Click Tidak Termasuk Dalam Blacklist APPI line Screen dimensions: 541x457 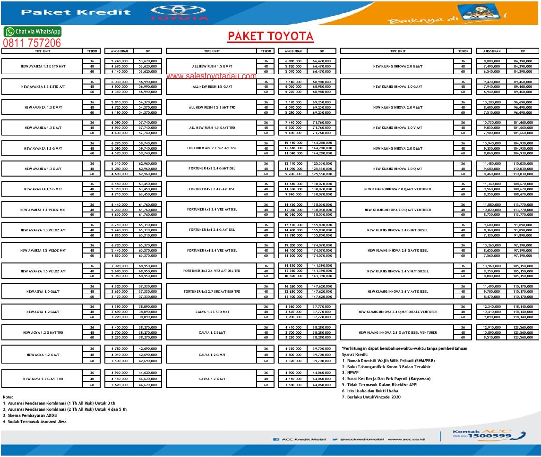[379, 385]
